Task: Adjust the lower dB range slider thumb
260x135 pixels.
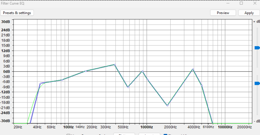Action: coord(257,83)
